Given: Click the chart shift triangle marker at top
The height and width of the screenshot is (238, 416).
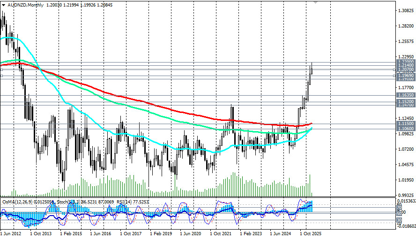Looking at the screenshot, I should point(315,2).
